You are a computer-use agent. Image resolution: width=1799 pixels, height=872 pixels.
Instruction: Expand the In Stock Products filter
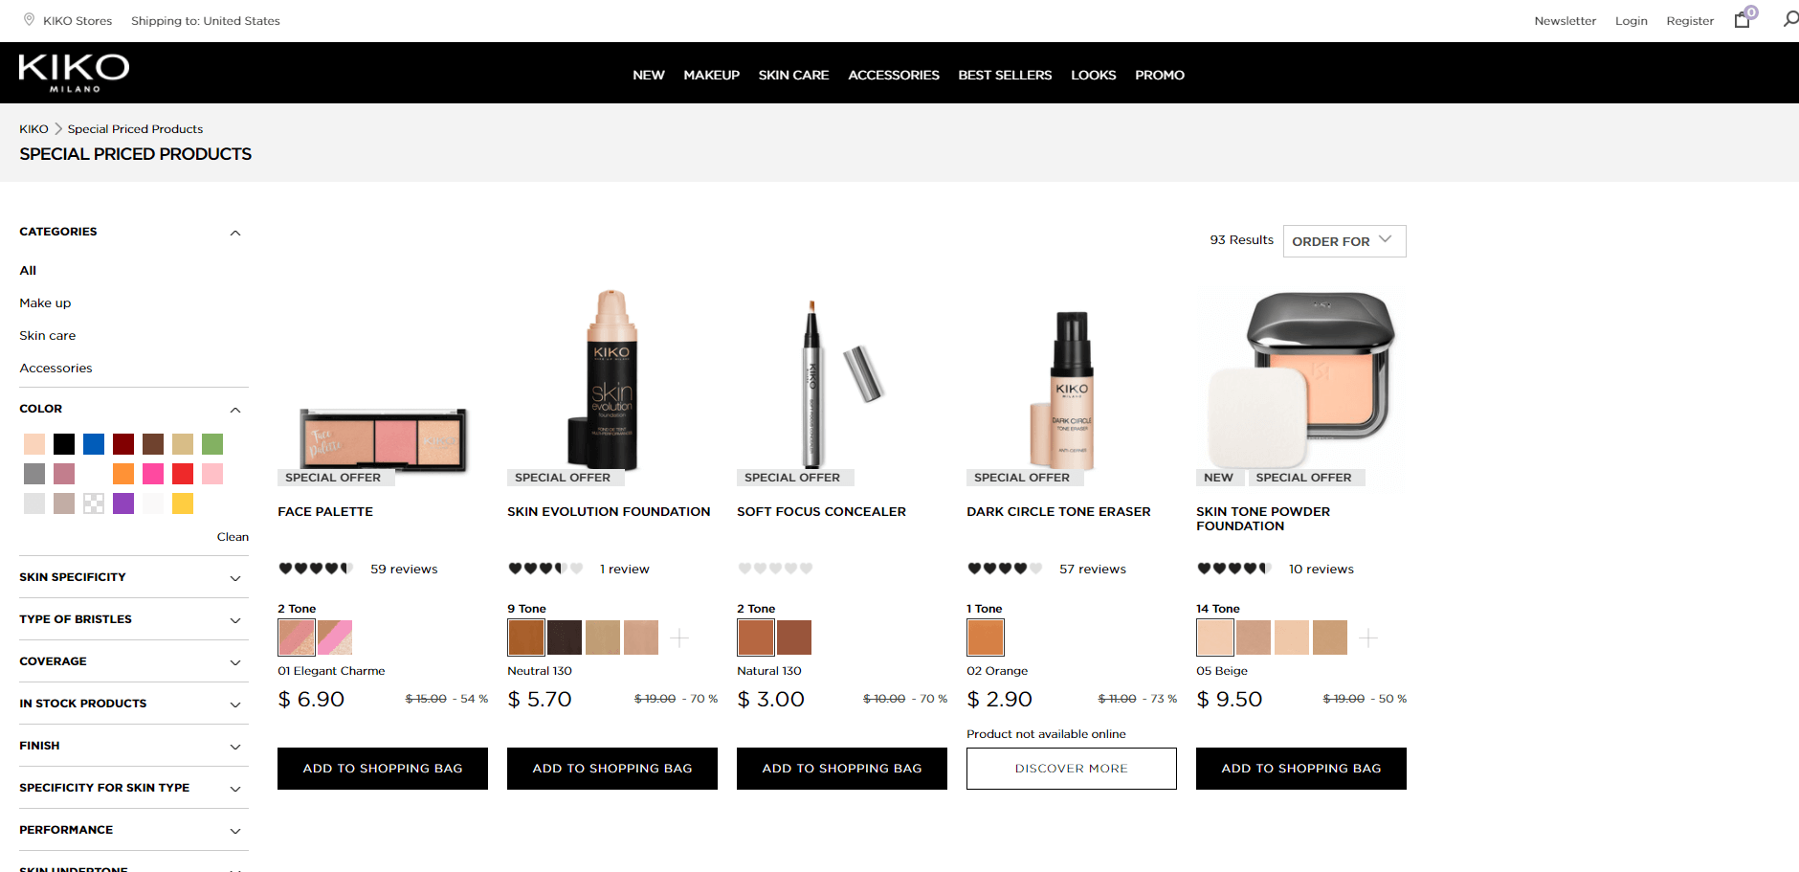(235, 704)
